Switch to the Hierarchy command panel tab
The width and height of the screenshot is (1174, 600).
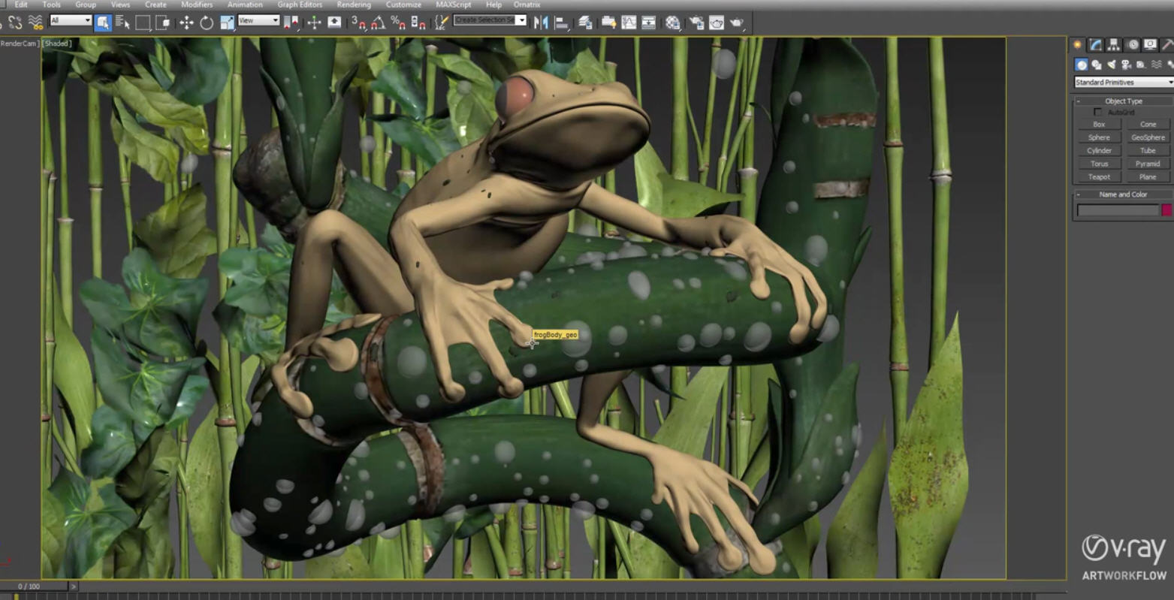click(x=1114, y=45)
